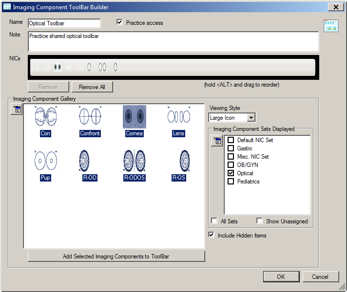347x292 pixels.
Task: Click the Confront label in gallery
Action: tap(90, 133)
